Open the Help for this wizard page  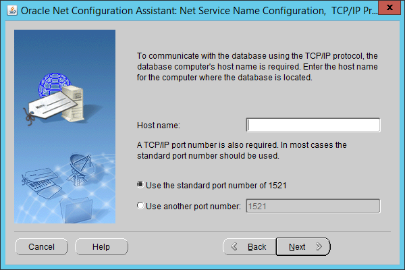pos(101,247)
